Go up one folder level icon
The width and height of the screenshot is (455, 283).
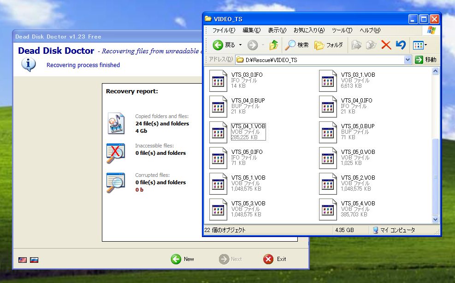click(274, 45)
